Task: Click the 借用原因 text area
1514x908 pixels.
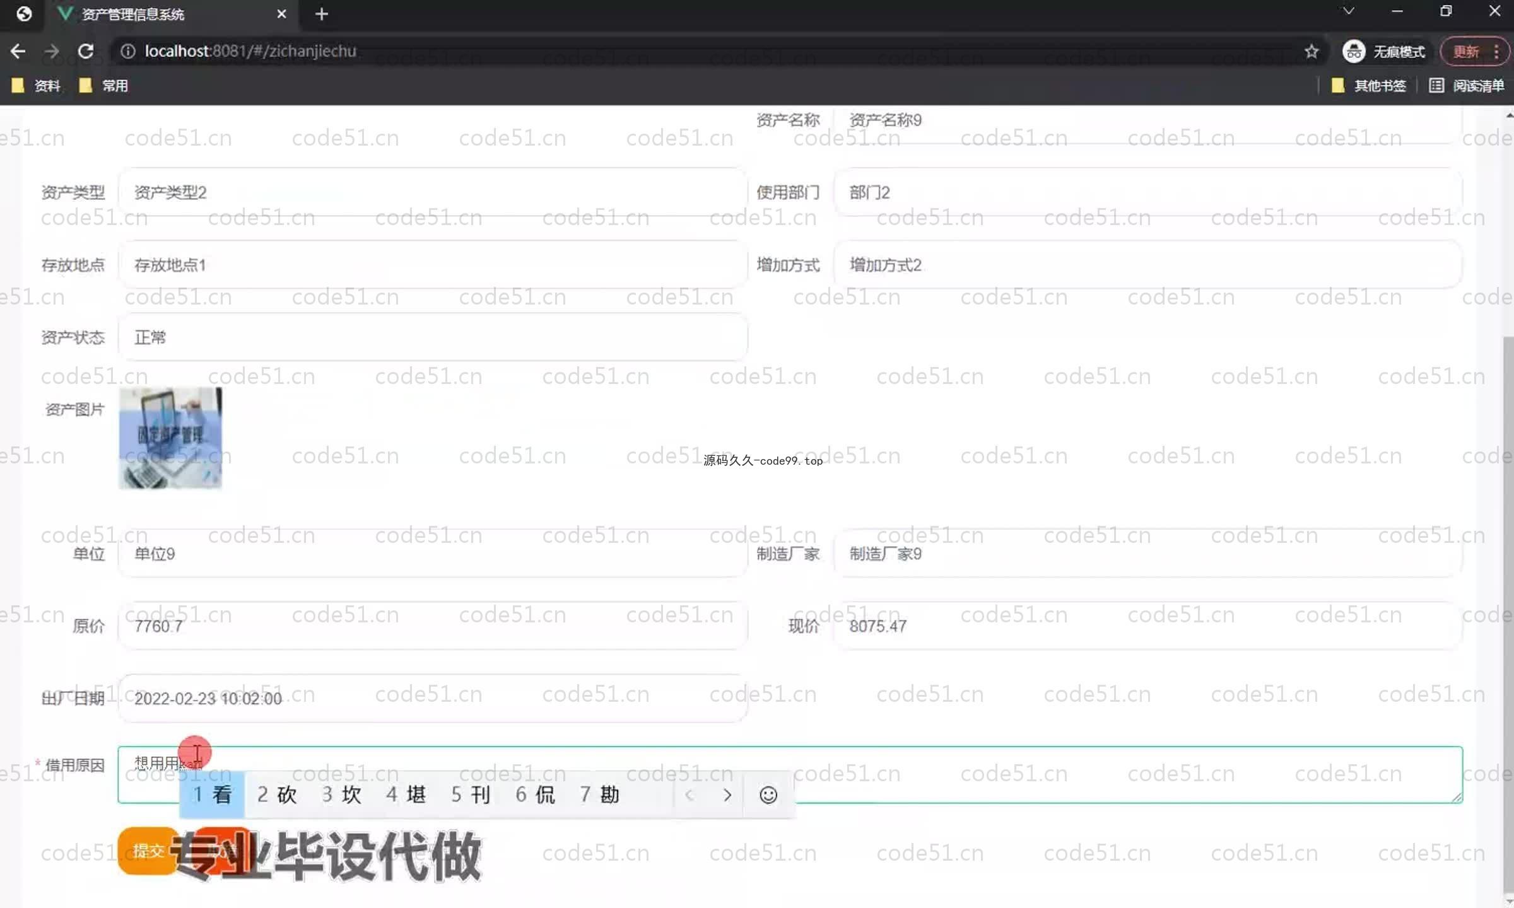Action: (x=790, y=775)
